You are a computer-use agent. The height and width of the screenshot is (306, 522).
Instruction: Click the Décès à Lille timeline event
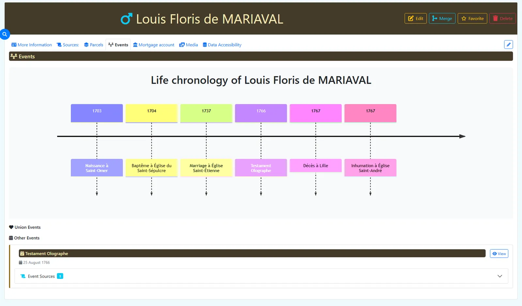tap(315, 166)
